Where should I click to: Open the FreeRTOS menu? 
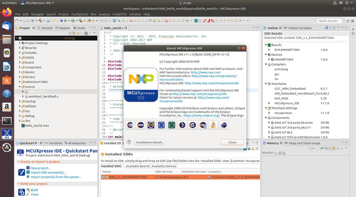pos(120,14)
